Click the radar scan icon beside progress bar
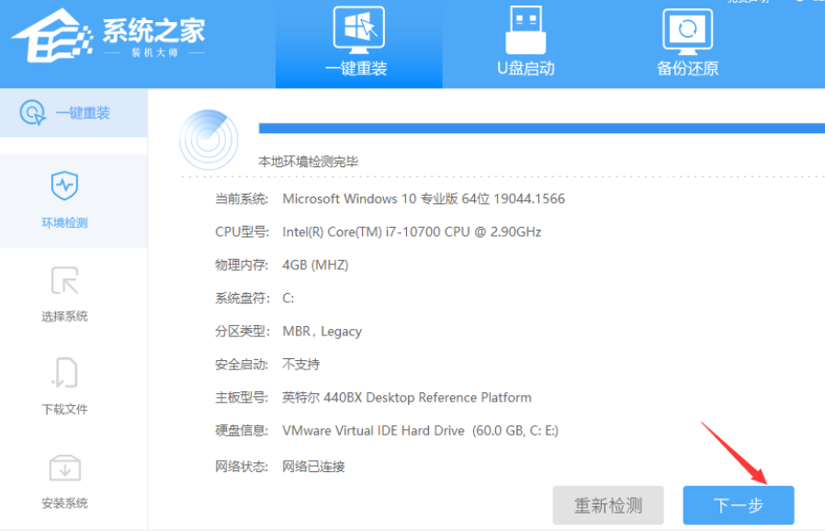 [209, 138]
